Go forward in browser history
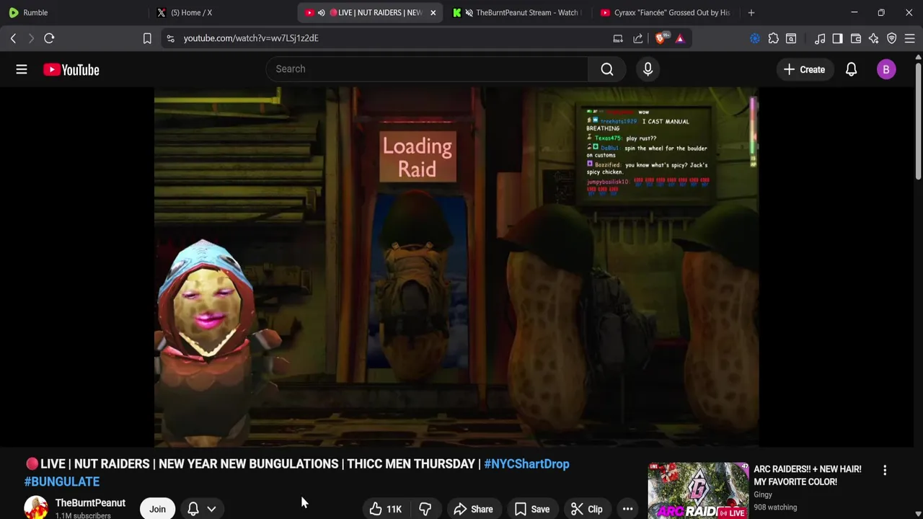 [31, 38]
